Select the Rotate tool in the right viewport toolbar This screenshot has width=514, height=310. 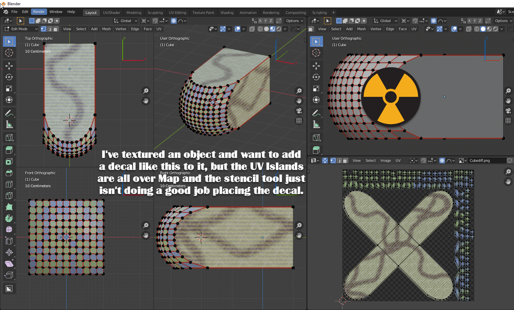tap(316, 77)
